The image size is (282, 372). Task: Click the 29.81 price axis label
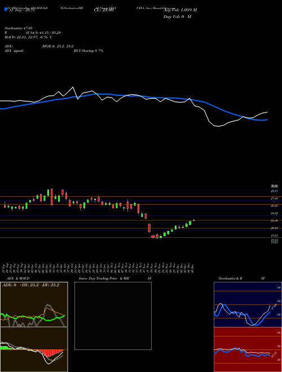[x=274, y=191]
